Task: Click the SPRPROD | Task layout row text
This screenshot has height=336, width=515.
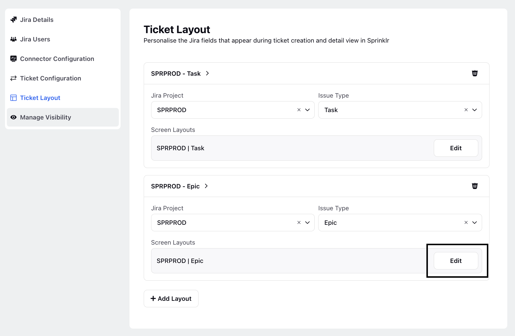Action: pos(180,148)
